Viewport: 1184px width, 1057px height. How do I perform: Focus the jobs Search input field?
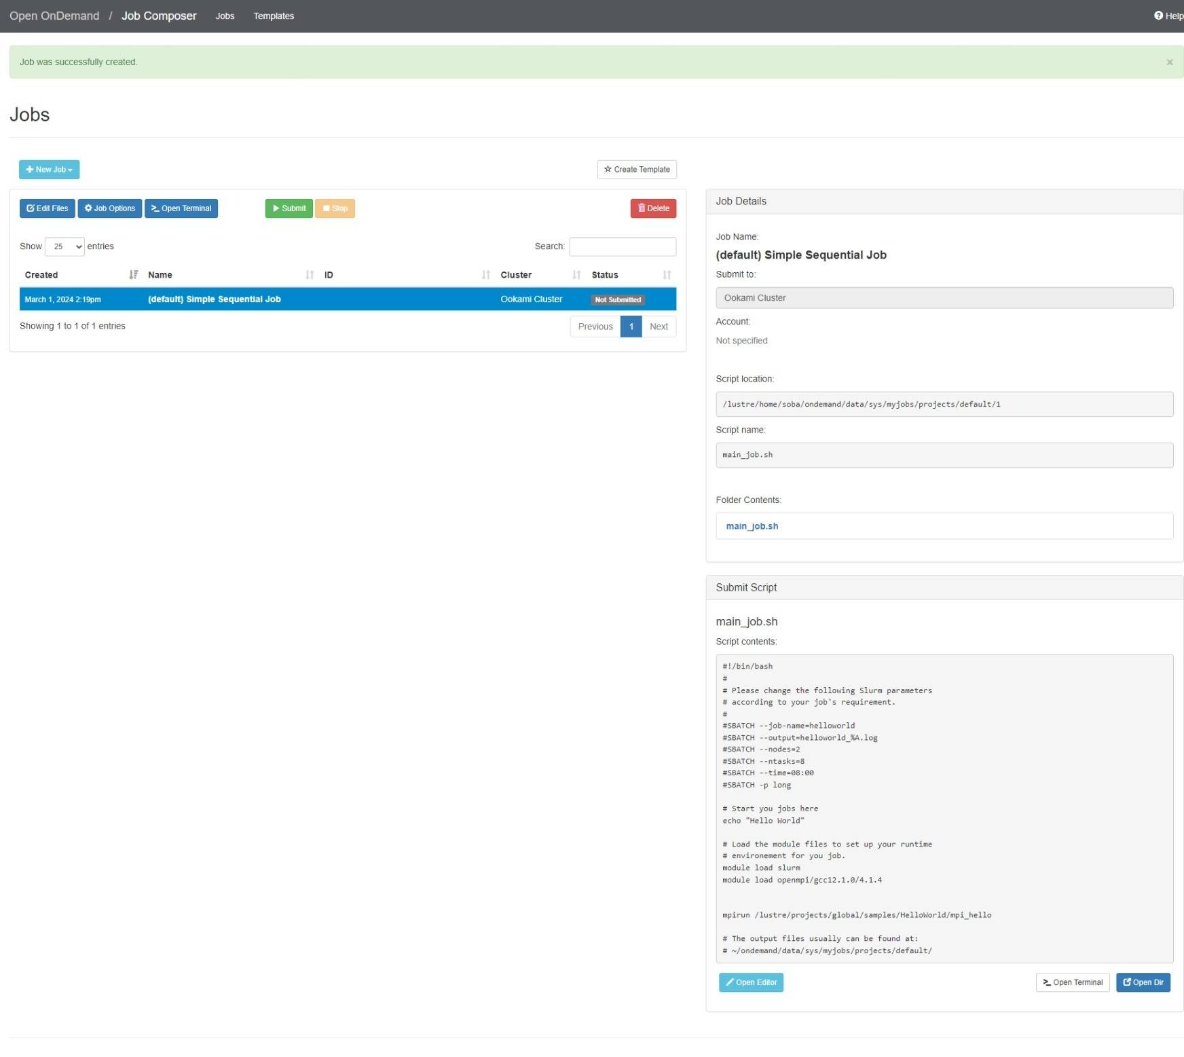point(622,246)
